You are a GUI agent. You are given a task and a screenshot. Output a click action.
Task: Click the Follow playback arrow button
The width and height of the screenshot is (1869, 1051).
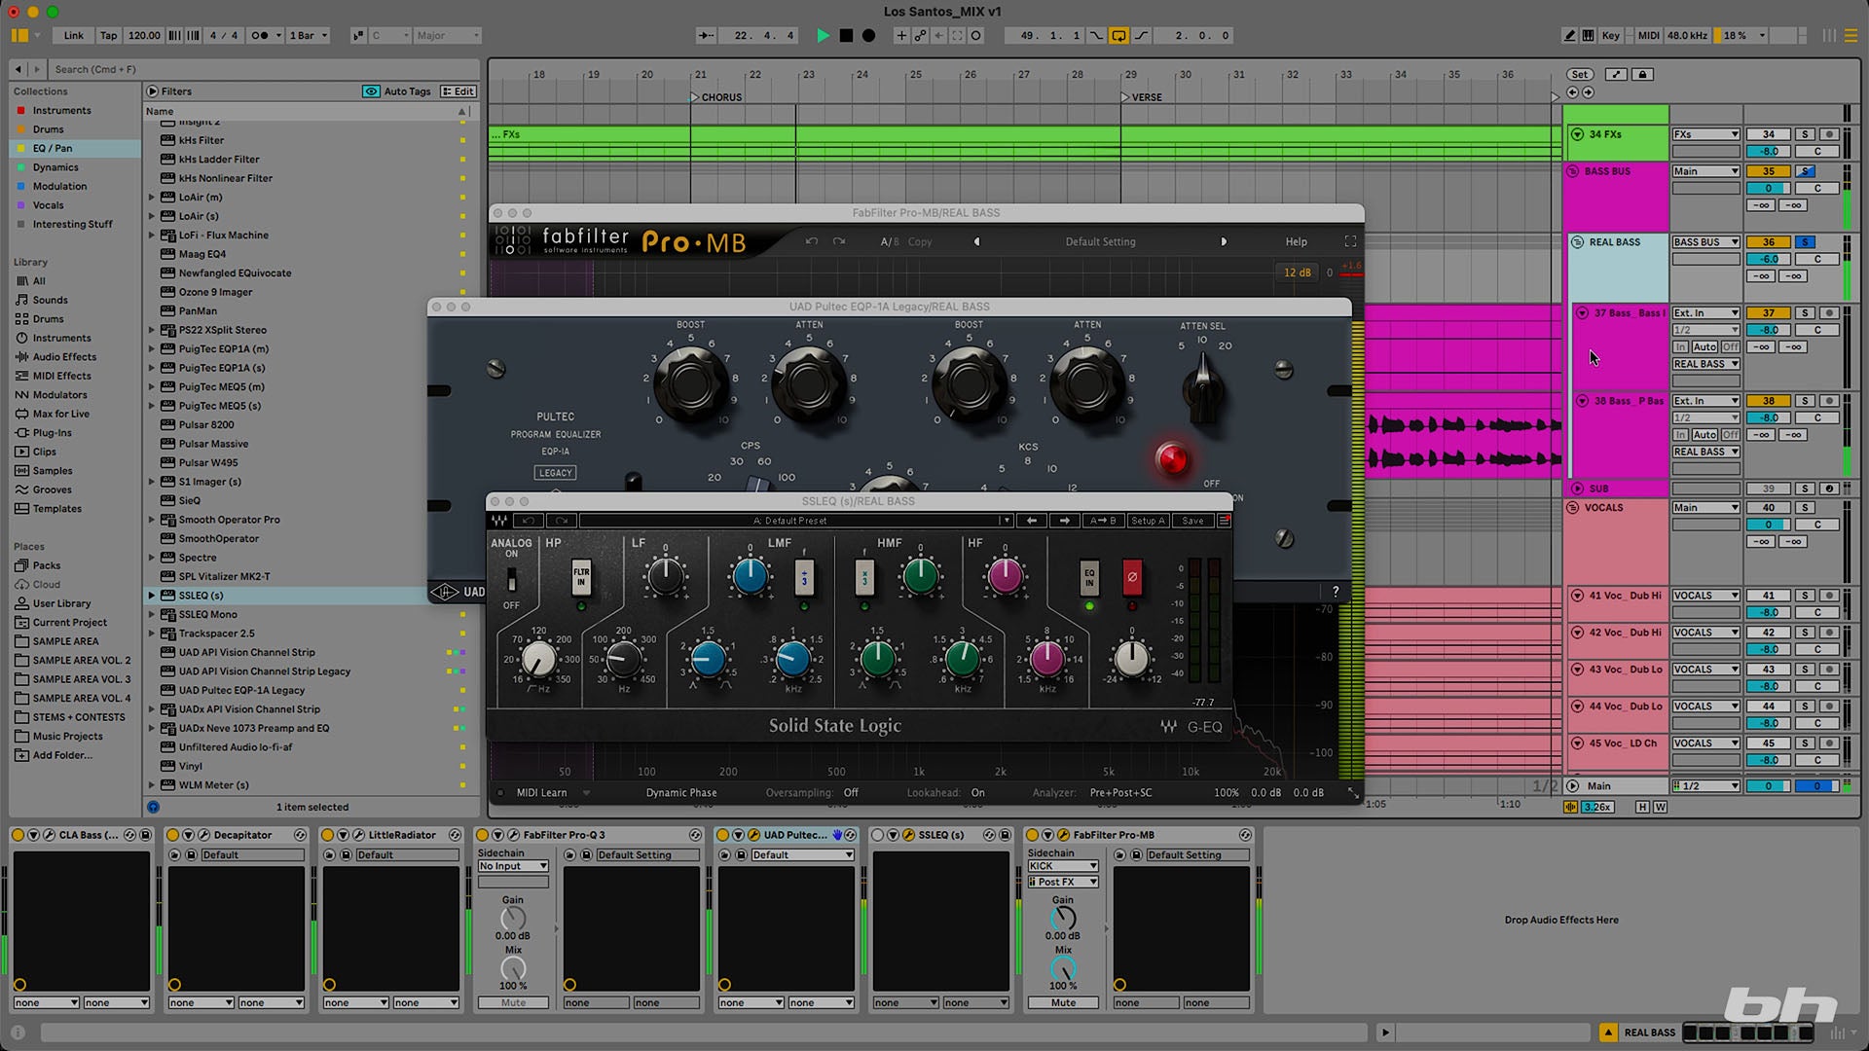707,36
